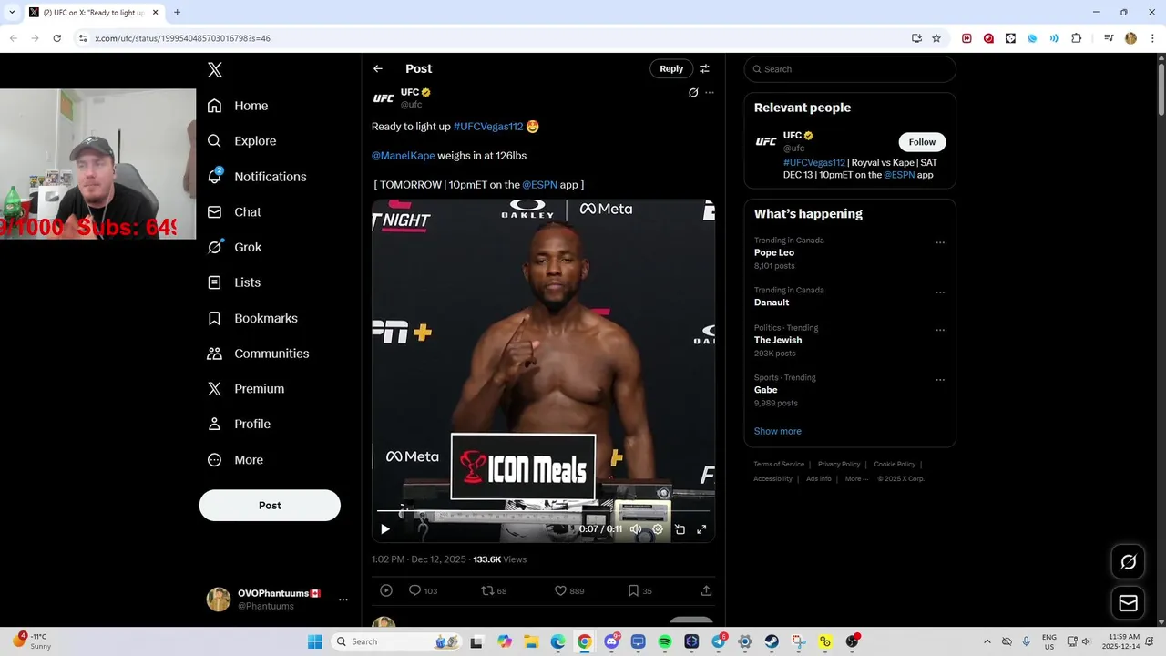Open the three-dot menu on the UFC post

tap(710, 93)
